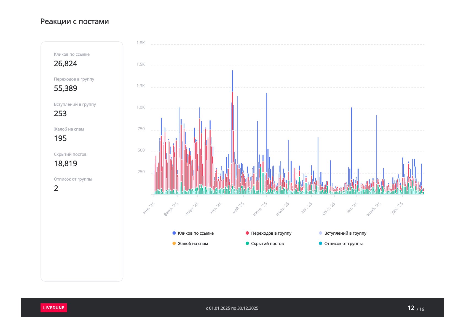The height and width of the screenshot is (328, 464).
Task: Click the LIVEDUNE logo in footer
Action: coord(53,308)
